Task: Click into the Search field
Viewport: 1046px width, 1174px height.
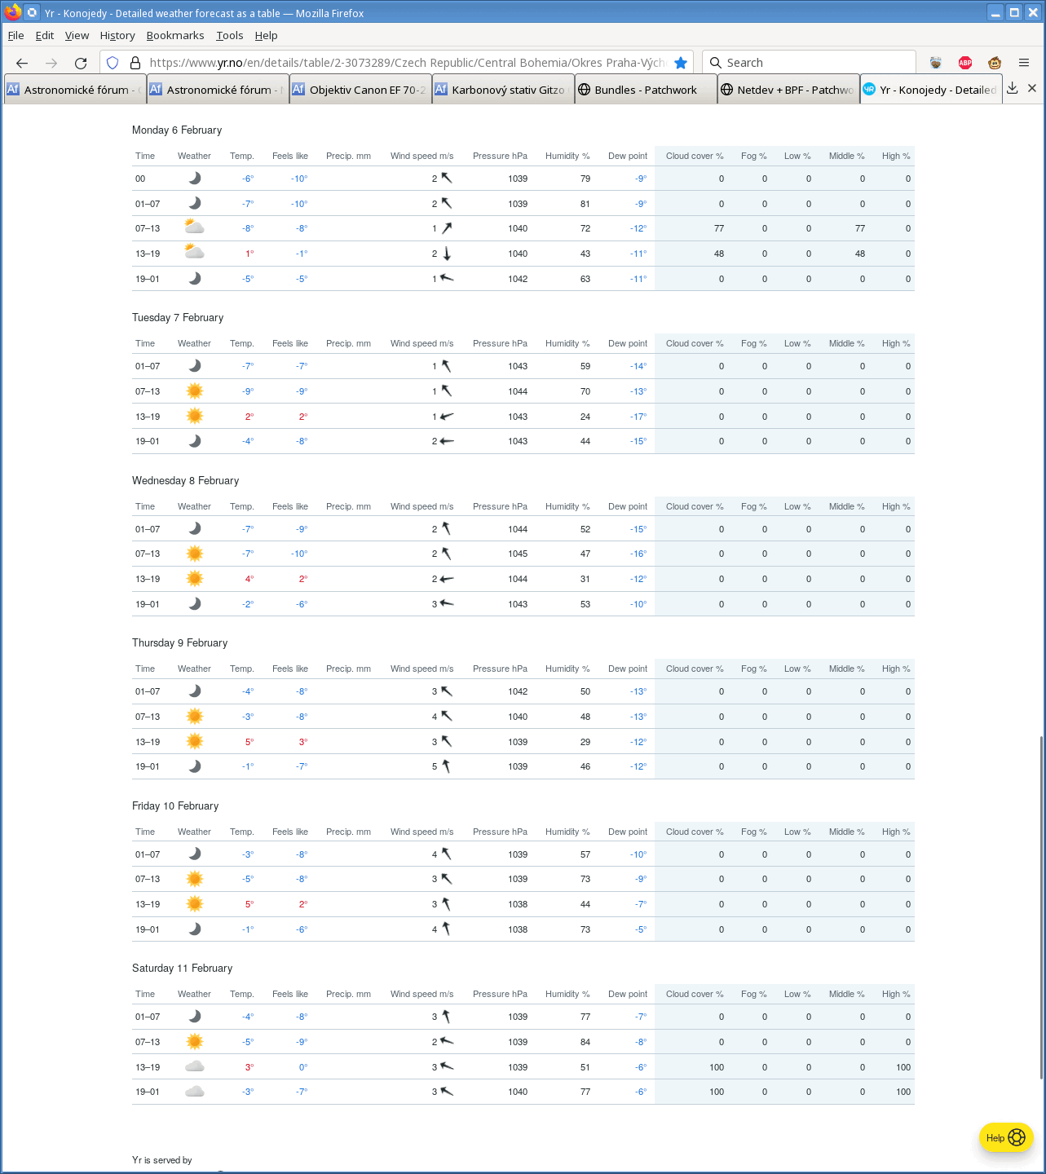Action: click(809, 63)
